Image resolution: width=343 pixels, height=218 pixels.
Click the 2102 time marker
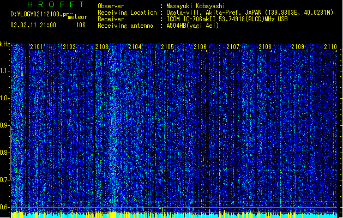pyautogui.click(x=69, y=47)
